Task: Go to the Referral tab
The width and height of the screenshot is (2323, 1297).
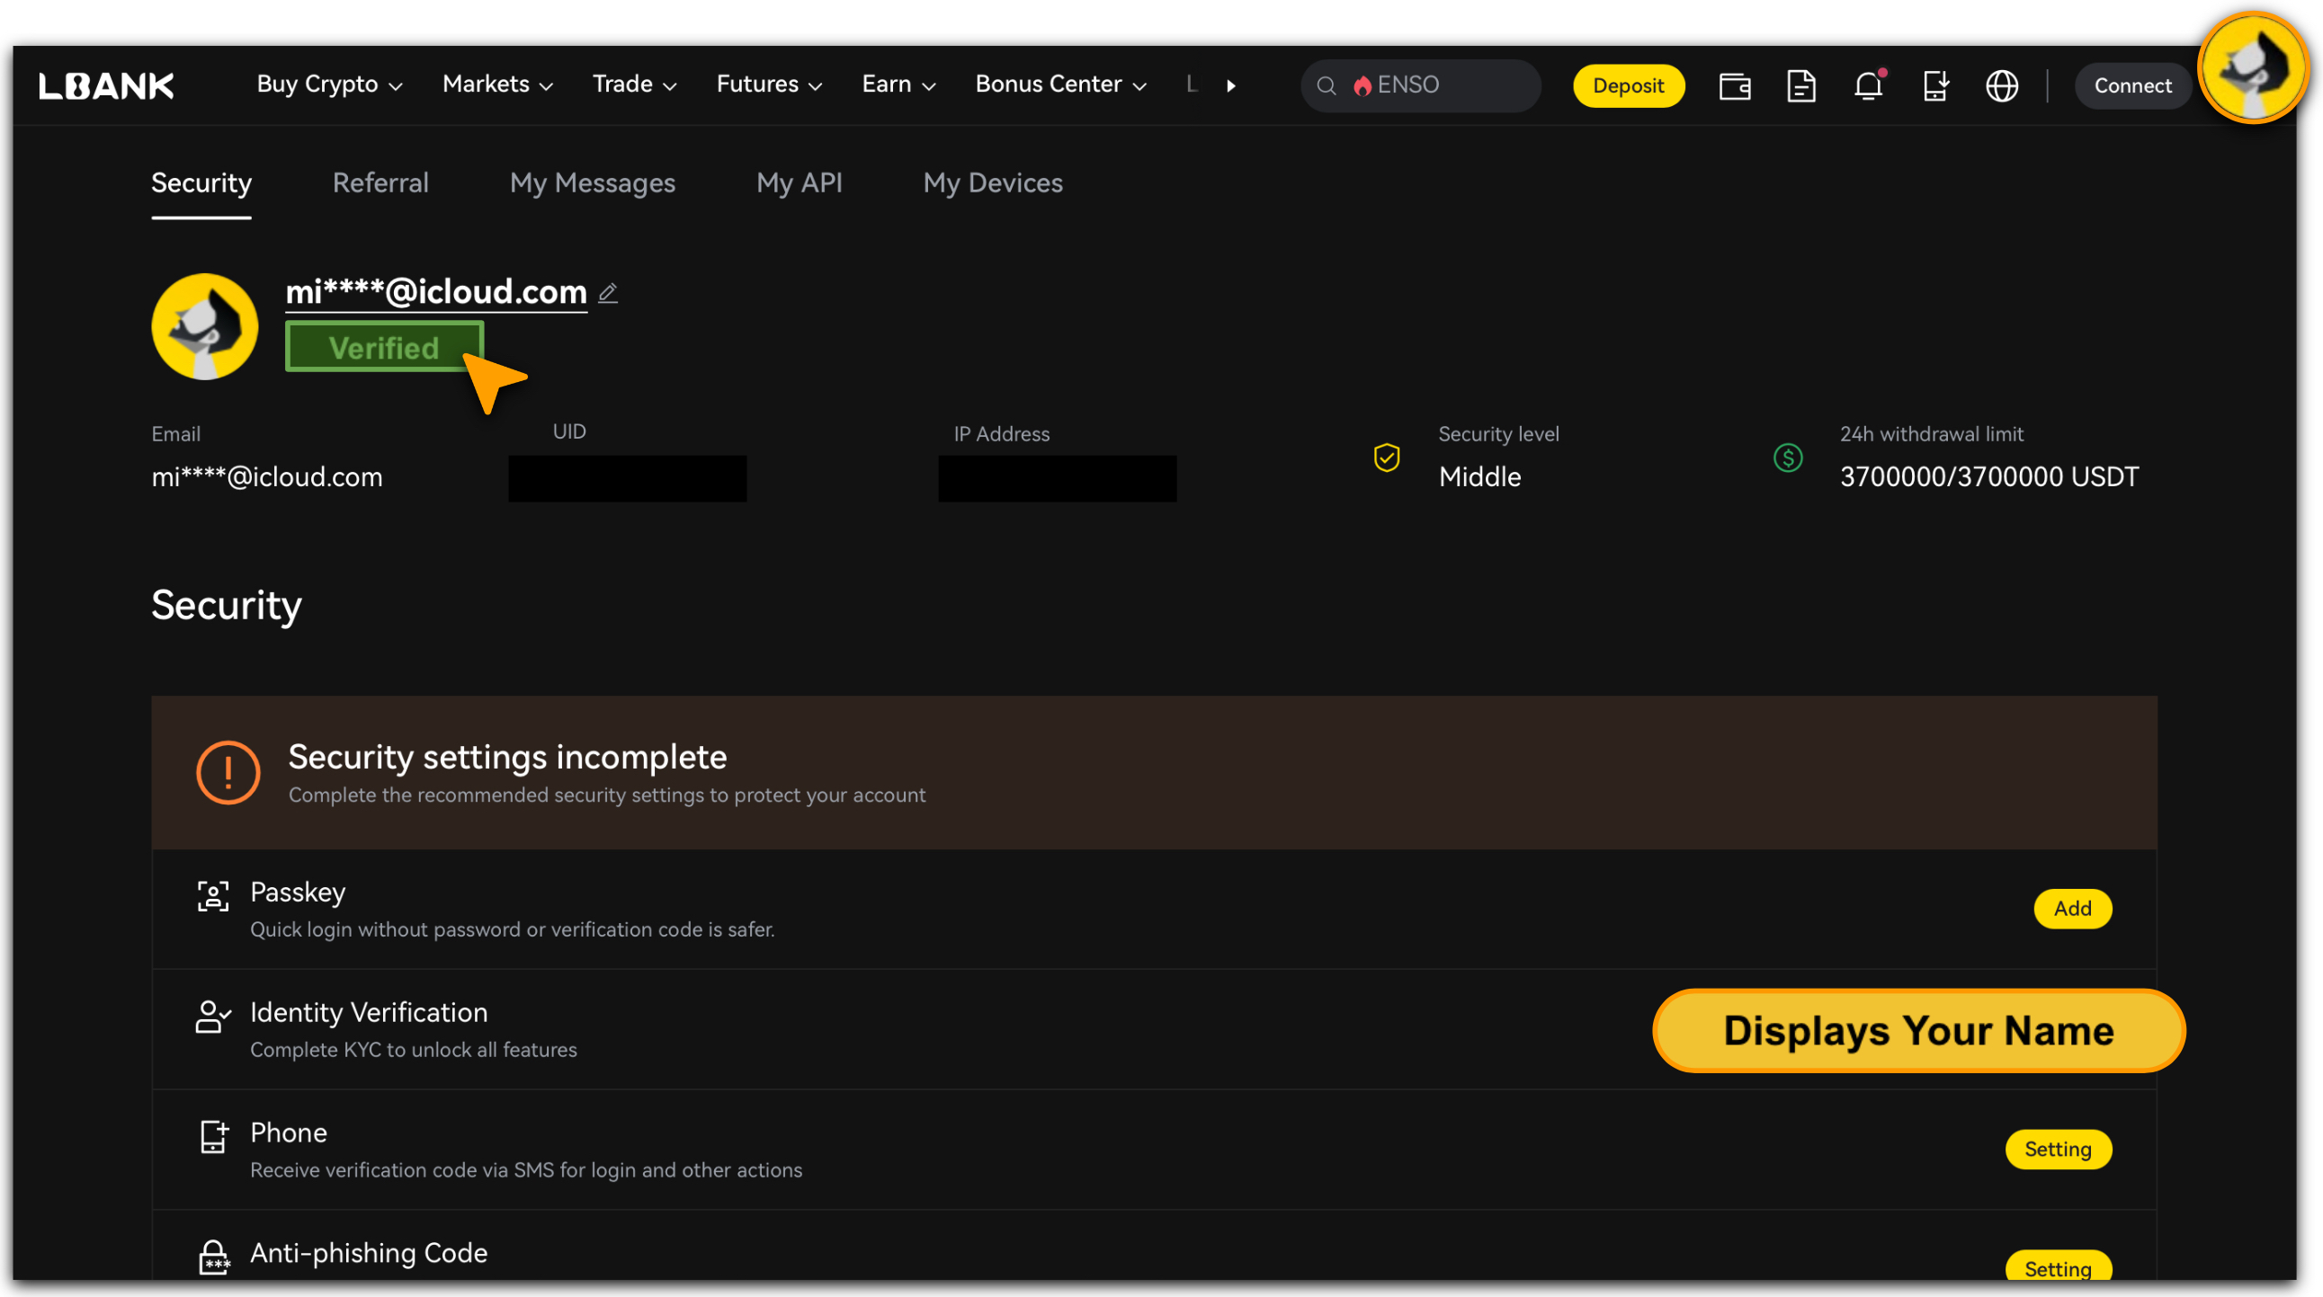Action: click(380, 183)
